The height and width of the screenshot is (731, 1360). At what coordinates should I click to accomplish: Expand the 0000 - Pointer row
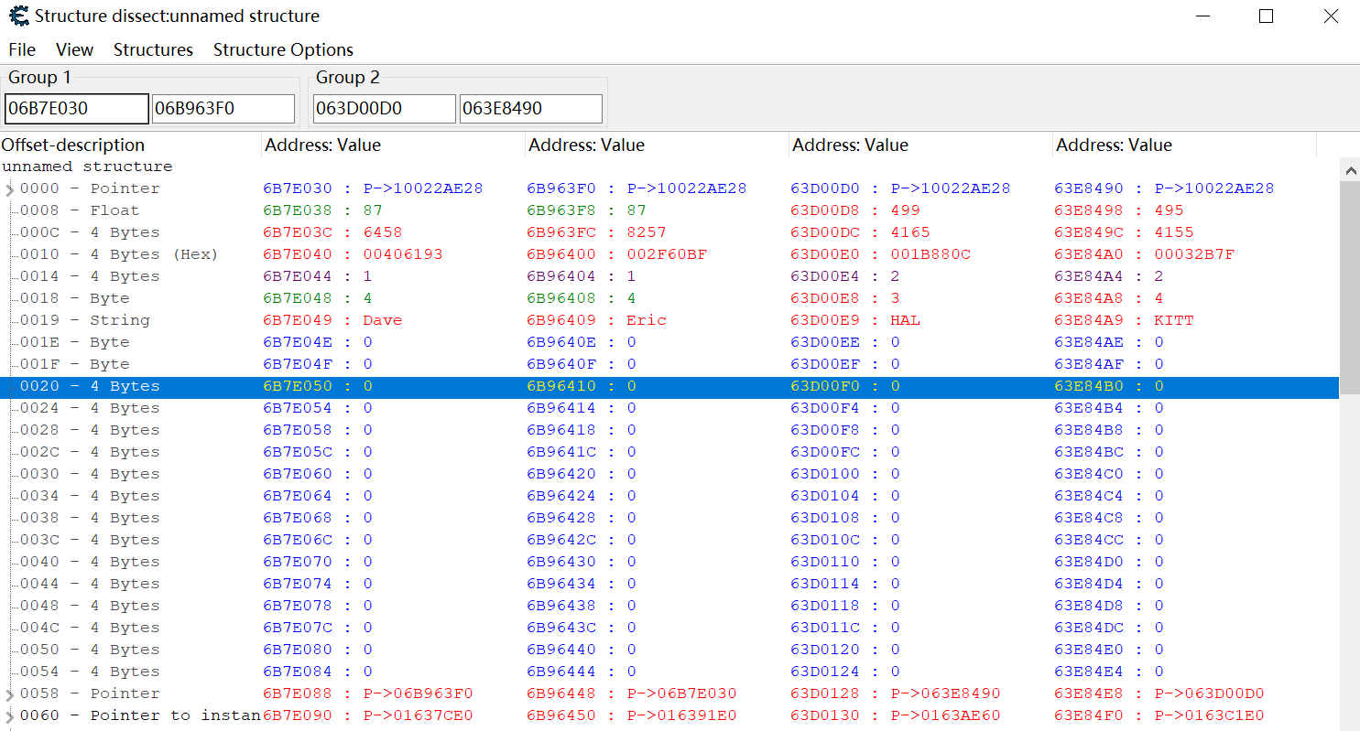[10, 189]
